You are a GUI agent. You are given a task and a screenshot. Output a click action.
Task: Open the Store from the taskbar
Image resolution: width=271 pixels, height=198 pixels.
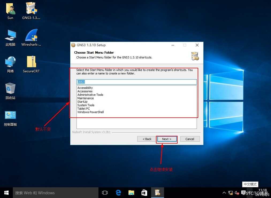[x=144, y=193]
